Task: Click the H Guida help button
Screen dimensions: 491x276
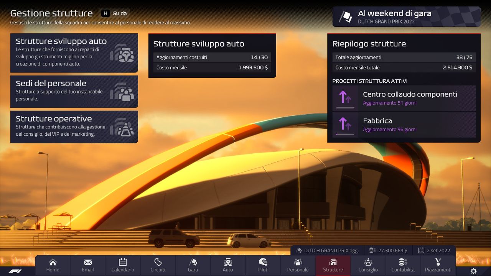Action: (x=114, y=13)
